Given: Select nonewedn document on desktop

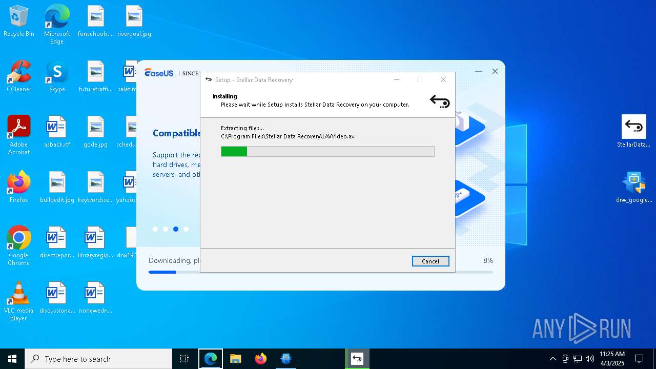Looking at the screenshot, I should click(x=95, y=298).
